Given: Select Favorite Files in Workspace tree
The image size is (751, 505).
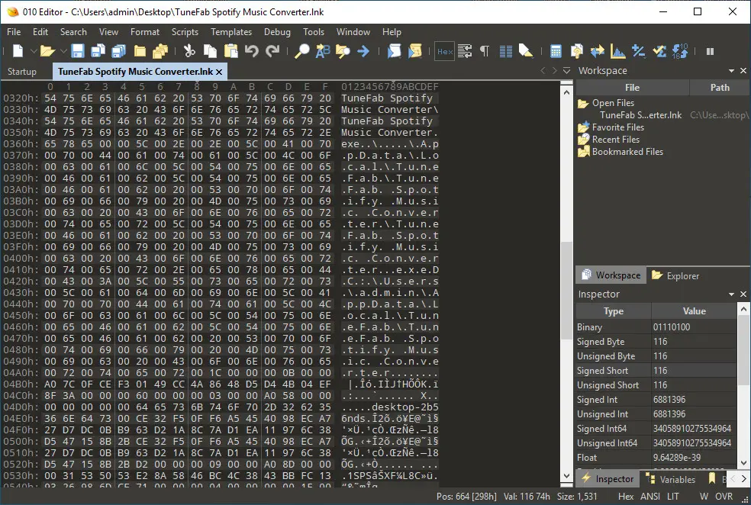Looking at the screenshot, I should click(611, 127).
